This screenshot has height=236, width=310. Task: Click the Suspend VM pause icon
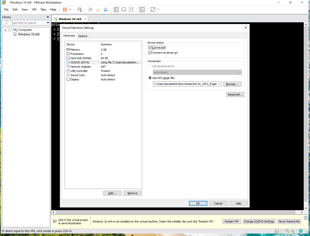coord(65,10)
